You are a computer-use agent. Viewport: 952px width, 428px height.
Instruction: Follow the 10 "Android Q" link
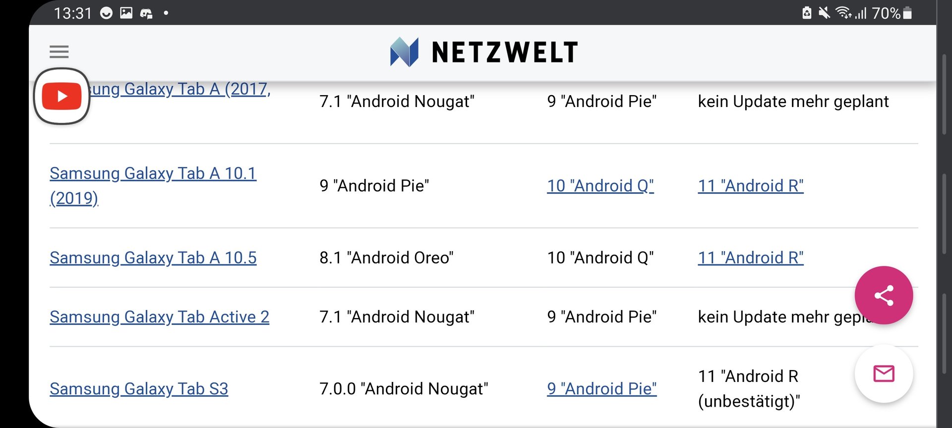600,186
